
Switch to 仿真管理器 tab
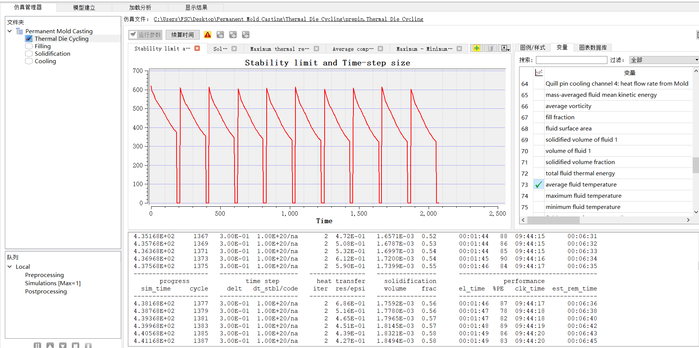28,7
